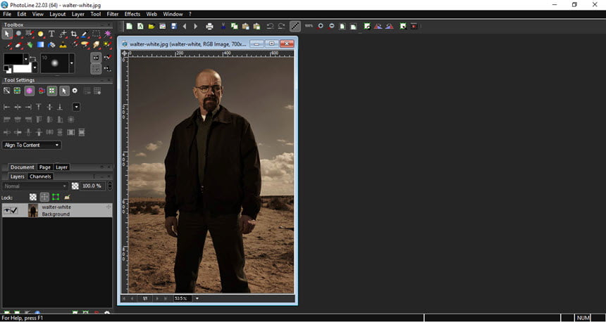This screenshot has height=322, width=606.
Task: Open the Layout menu
Action: pos(57,14)
